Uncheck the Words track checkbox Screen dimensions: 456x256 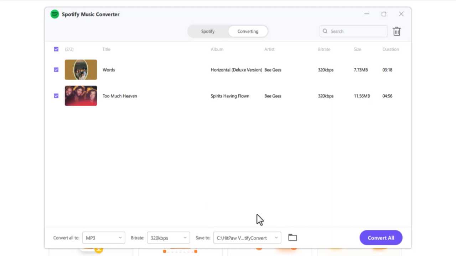click(x=56, y=70)
